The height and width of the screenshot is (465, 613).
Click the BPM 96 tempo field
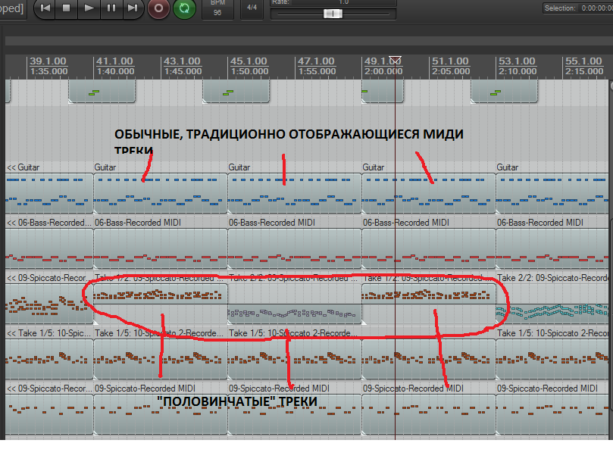217,8
